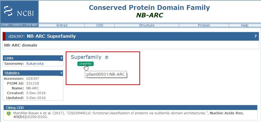Select the Help tab
Viewport: 261px width, 122px height.
tap(245, 25)
